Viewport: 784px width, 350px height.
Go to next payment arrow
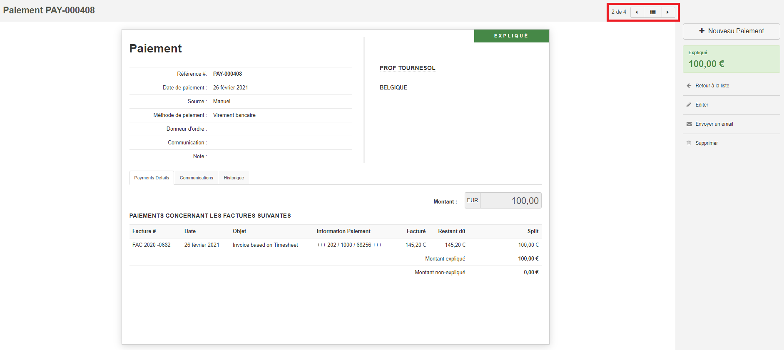pyautogui.click(x=668, y=12)
